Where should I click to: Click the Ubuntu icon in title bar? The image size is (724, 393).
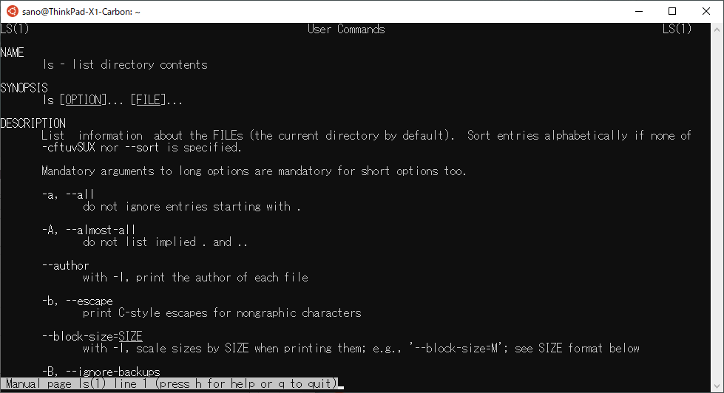(12, 11)
